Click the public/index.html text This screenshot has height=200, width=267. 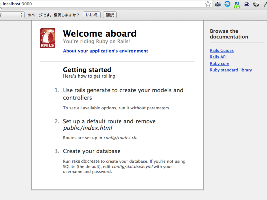pos(88,128)
